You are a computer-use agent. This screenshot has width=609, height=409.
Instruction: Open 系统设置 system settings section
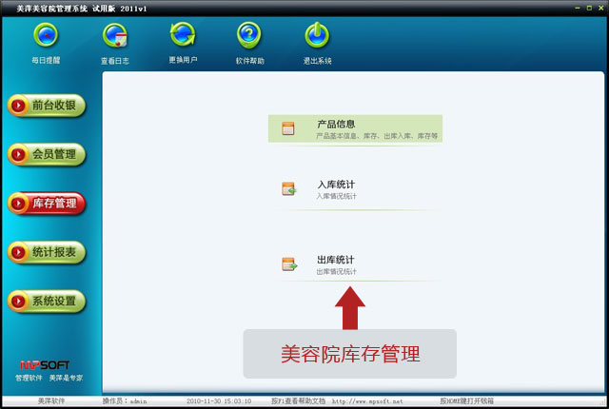46,302
